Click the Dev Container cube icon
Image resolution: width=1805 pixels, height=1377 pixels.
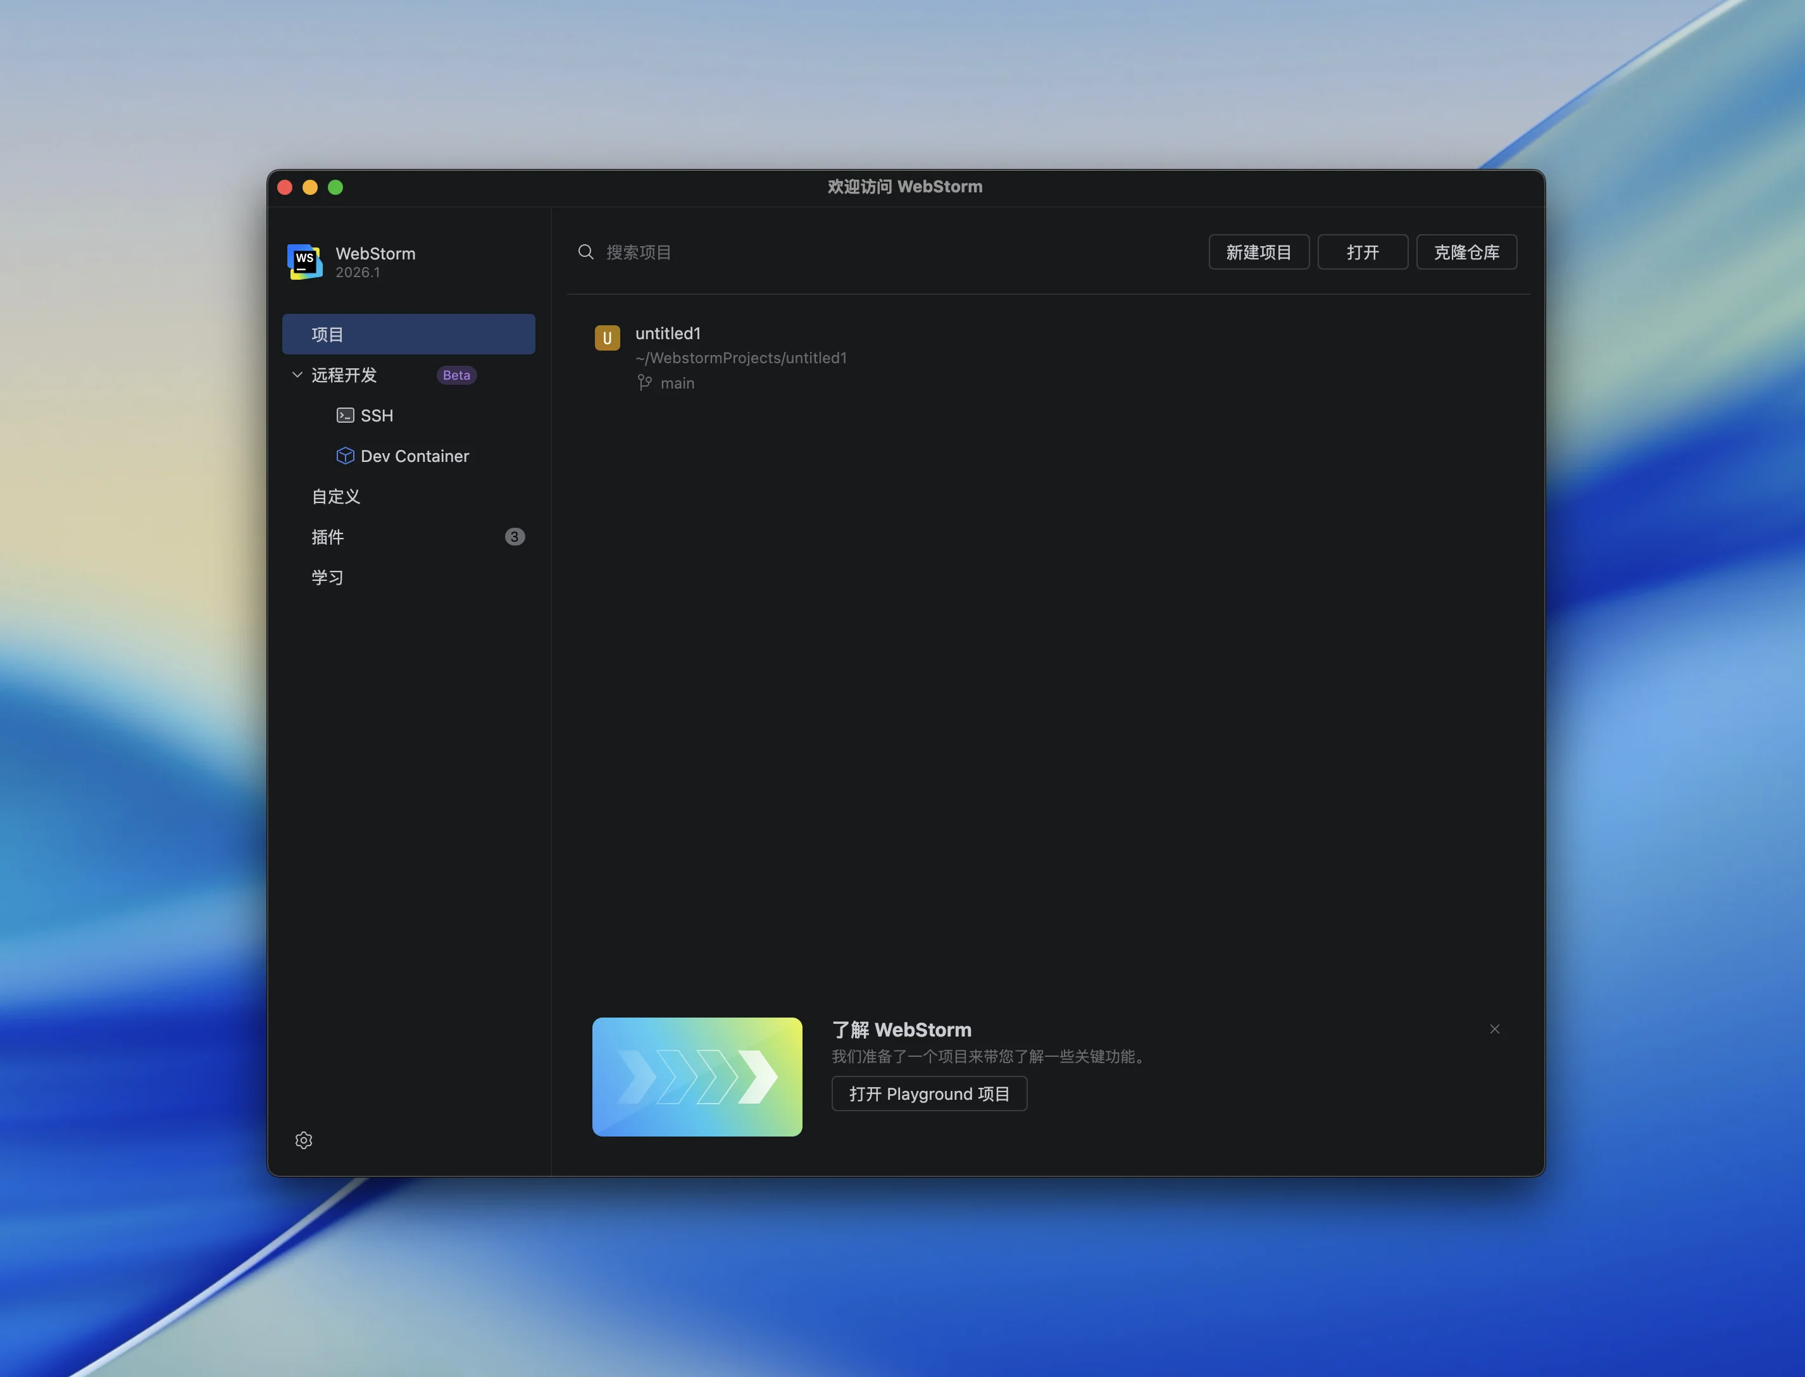pyautogui.click(x=345, y=456)
